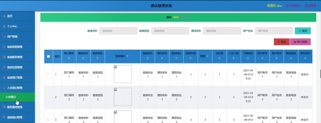Check the checkbox for row 3
Image resolution: width=321 pixels, height=123 pixels.
point(48,120)
